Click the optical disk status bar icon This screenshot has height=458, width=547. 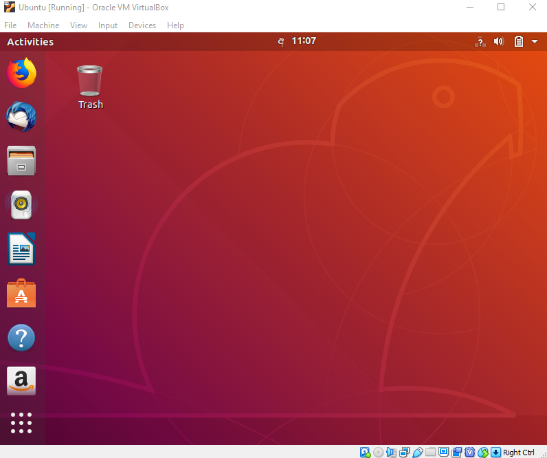(x=378, y=452)
